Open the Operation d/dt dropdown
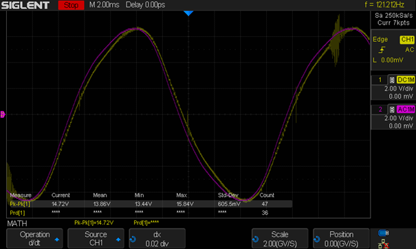 (x=34, y=239)
